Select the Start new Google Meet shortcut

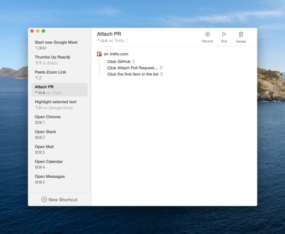[x=60, y=45]
